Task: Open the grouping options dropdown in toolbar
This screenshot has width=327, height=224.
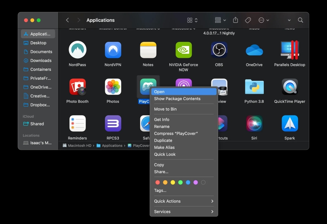Action: [220, 20]
